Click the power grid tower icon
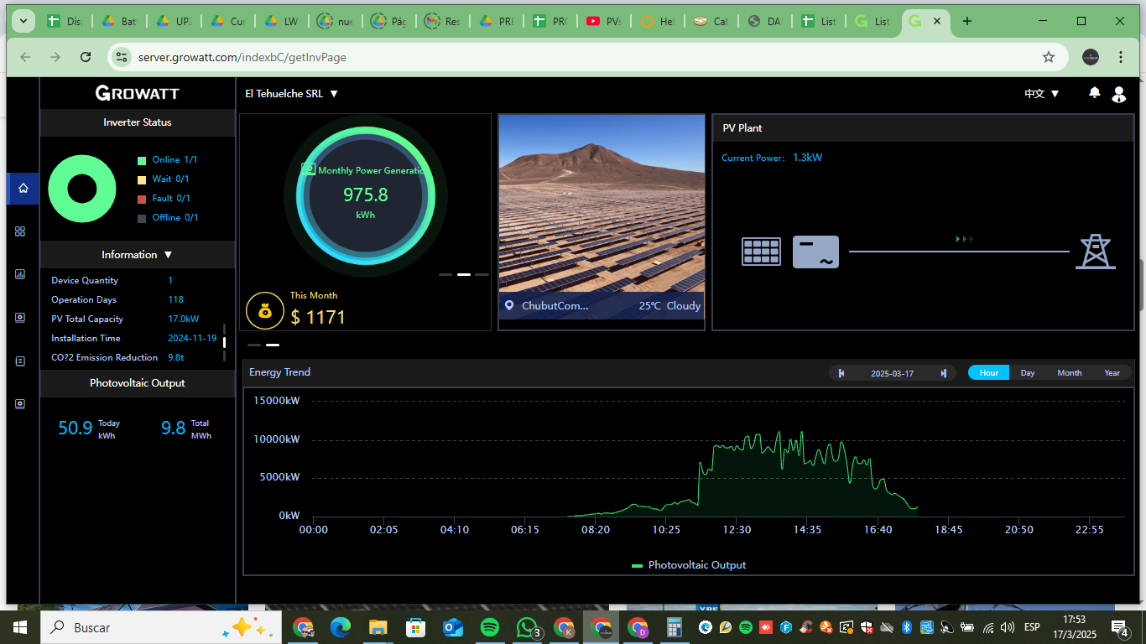1146x644 pixels. point(1096,252)
